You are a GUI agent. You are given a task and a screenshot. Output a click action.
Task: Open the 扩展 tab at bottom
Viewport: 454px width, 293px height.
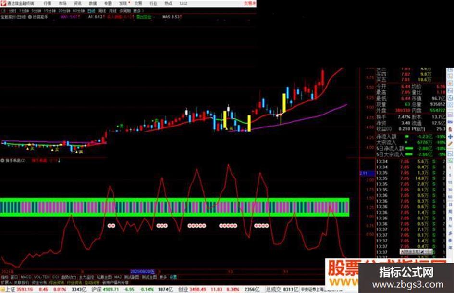pos(6,282)
